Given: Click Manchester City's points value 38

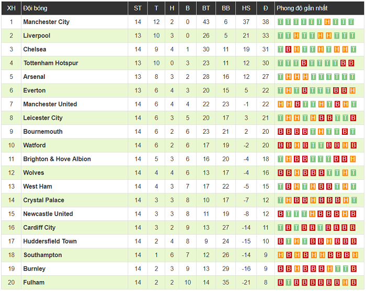Looking at the screenshot, I should point(266,22).
